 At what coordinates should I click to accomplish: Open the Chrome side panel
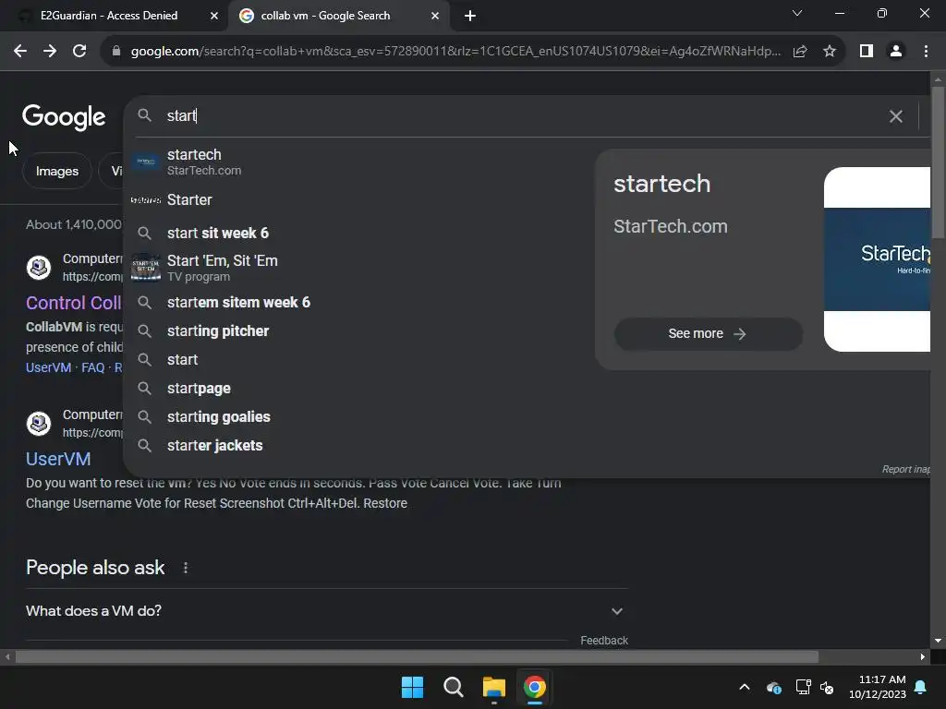point(867,52)
